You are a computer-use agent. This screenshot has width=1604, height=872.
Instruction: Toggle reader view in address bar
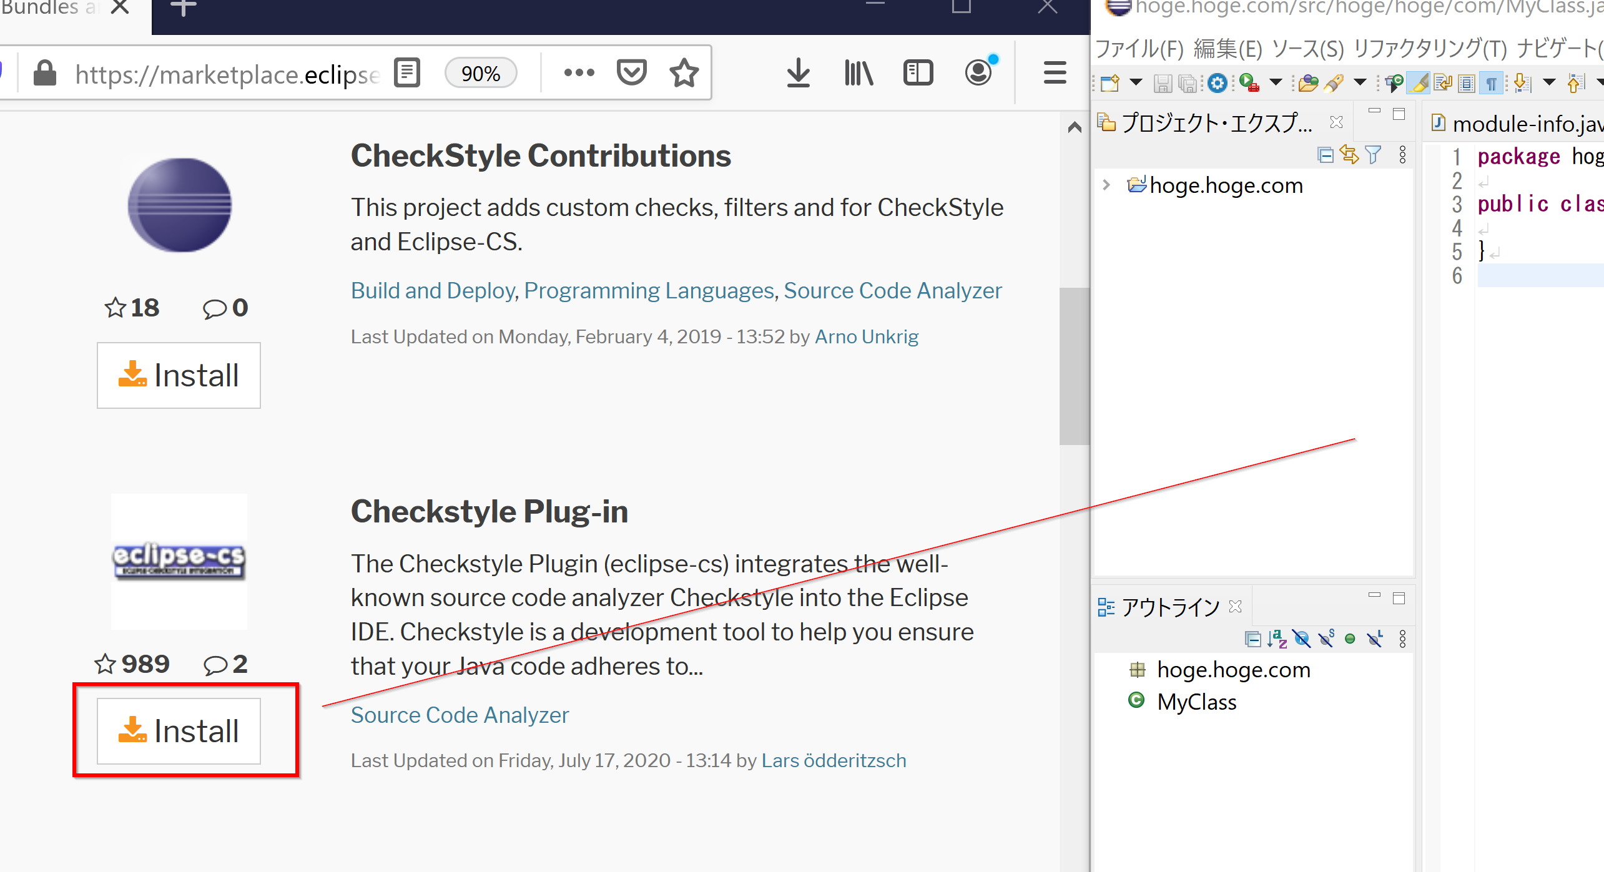pos(407,73)
